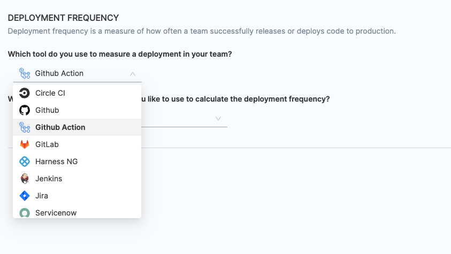Pick the bold Github Action entry text
The image size is (451, 254).
click(60, 127)
